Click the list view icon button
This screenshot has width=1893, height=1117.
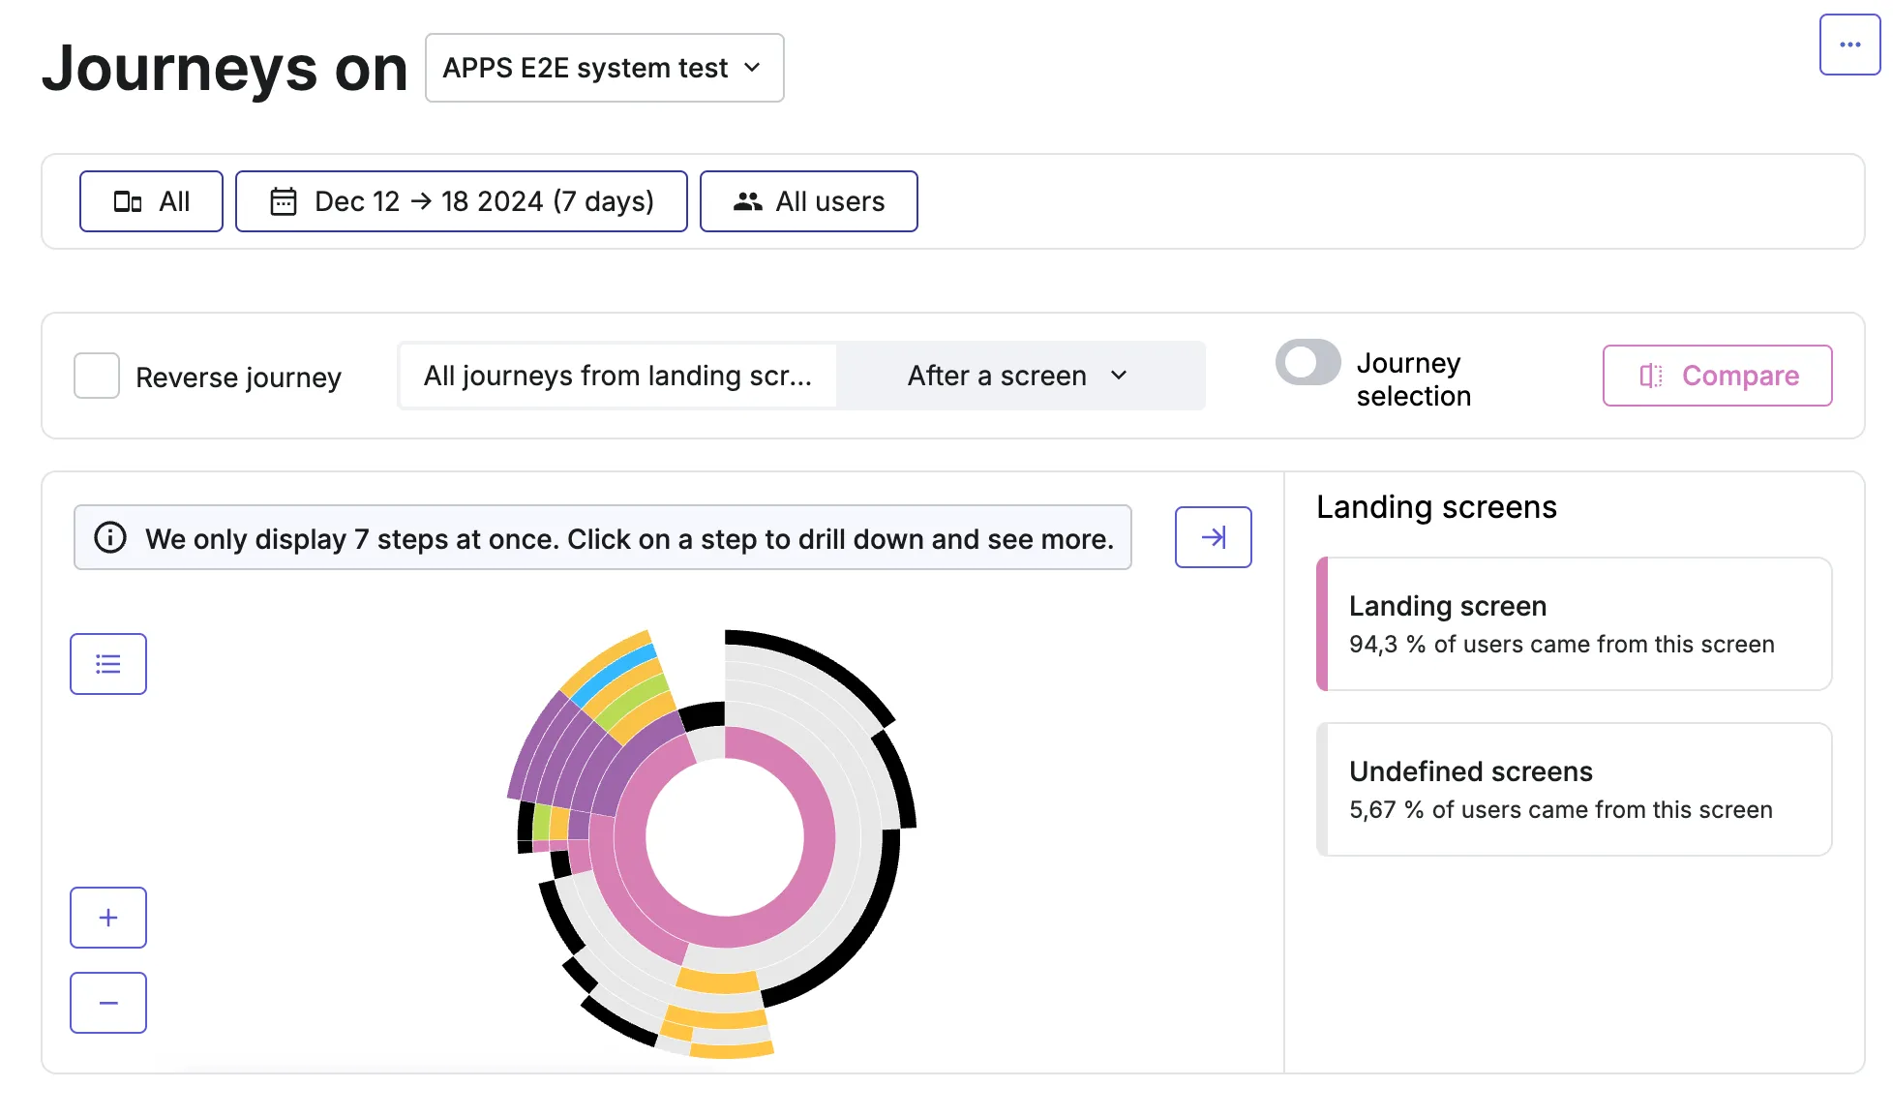[x=108, y=664]
